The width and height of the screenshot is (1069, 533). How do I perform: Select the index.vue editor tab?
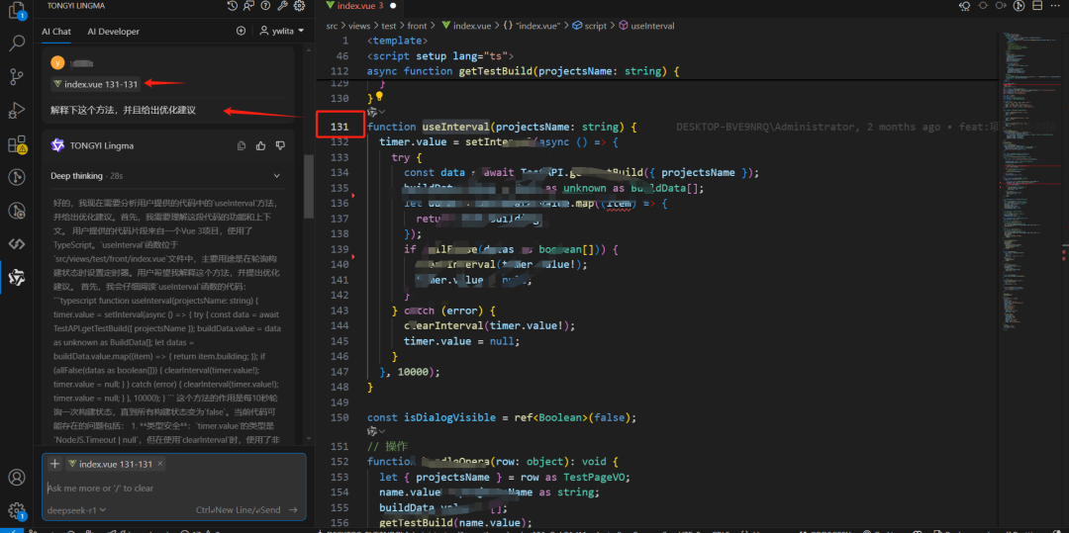(361, 6)
